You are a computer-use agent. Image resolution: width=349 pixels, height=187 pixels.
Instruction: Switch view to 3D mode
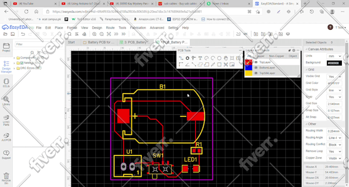pos(123,34)
